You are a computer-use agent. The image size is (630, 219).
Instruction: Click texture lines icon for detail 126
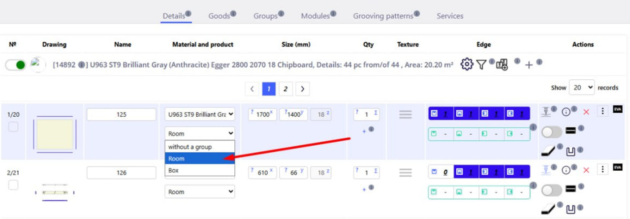tap(405, 173)
